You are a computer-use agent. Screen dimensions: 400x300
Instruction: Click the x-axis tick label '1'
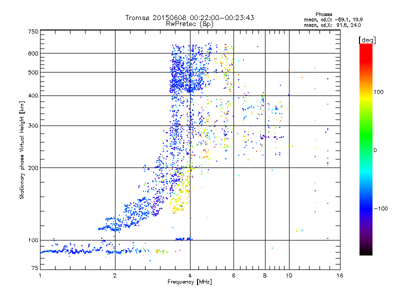(x=40, y=275)
